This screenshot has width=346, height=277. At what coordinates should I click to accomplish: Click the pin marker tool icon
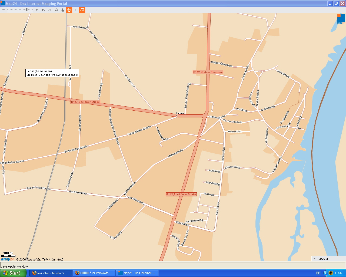pyautogui.click(x=63, y=10)
